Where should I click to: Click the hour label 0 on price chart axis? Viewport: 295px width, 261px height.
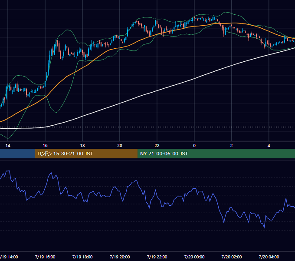(194, 146)
